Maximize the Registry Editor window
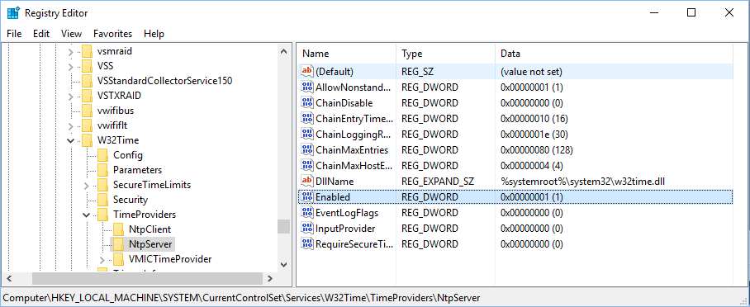The height and width of the screenshot is (307, 750). 691,13
